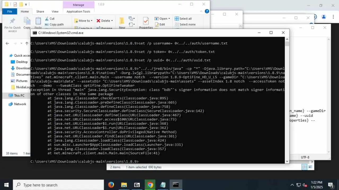Click the Copy icon in Explorer ribbon
Image resolution: width=339 pixels, height=190 pixels.
[27, 21]
